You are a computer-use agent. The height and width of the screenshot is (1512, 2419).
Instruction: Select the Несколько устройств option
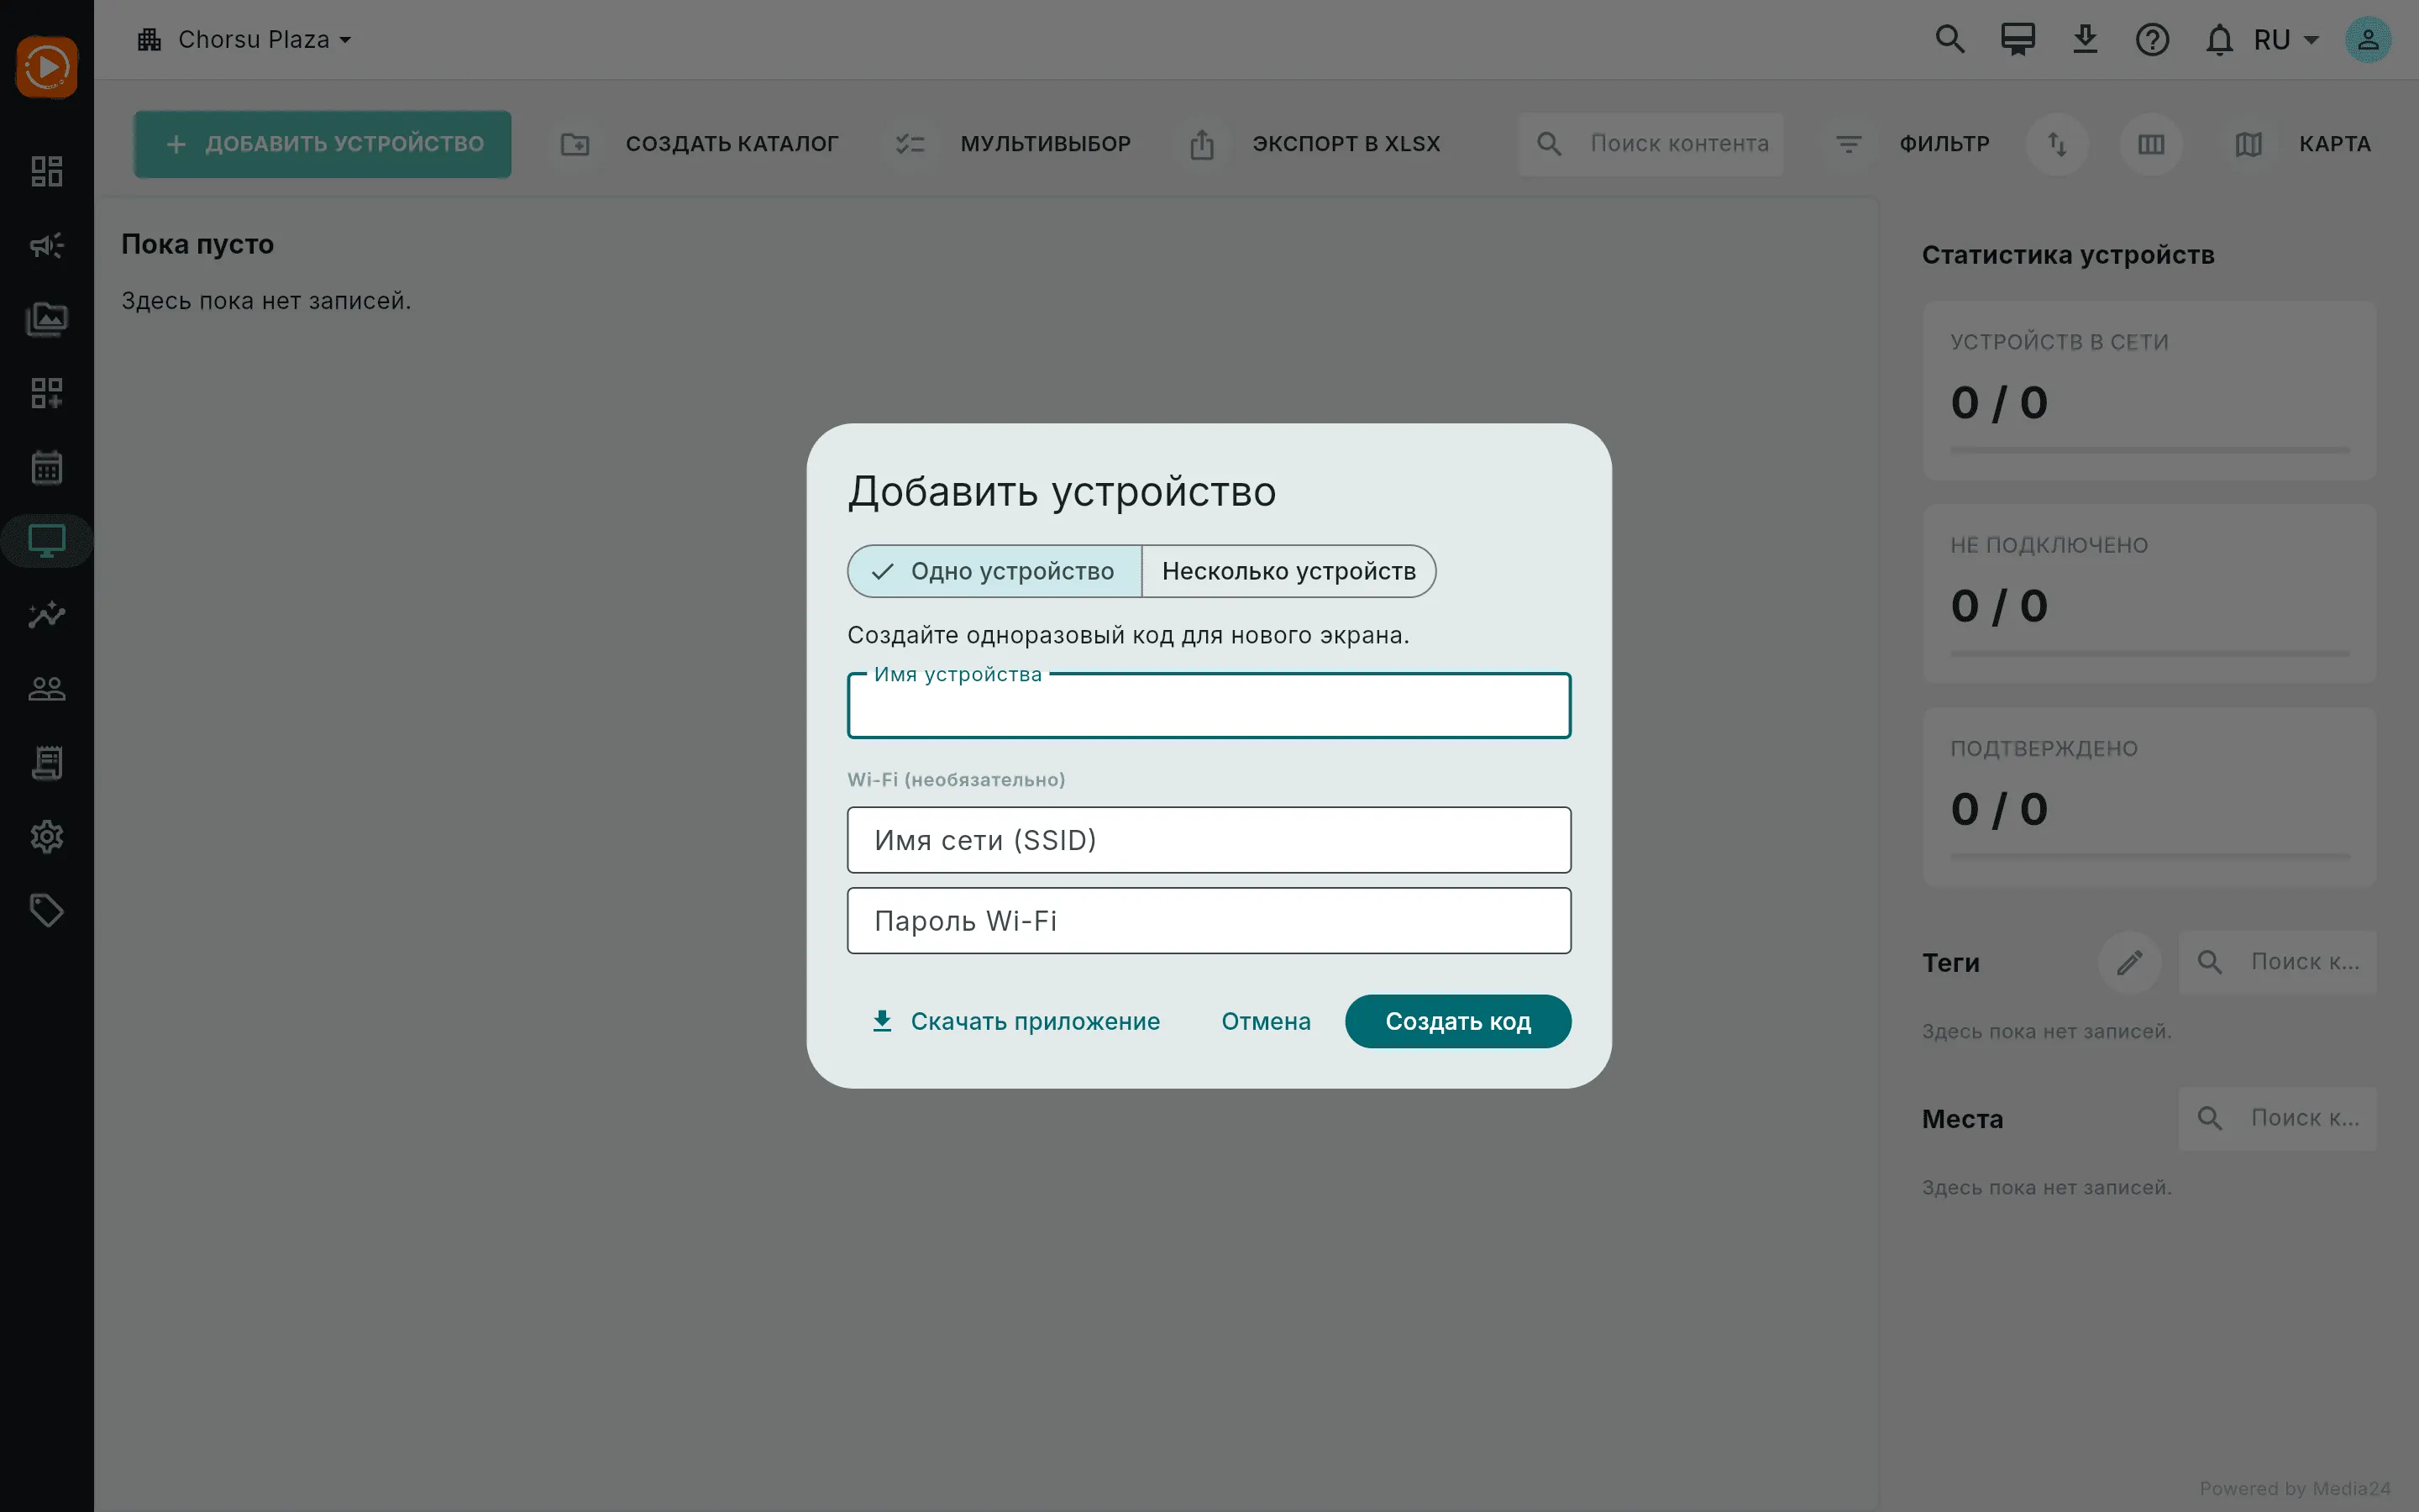coord(1288,571)
